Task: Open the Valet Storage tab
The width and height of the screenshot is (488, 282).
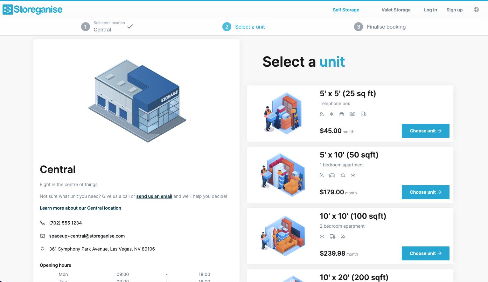Action: pos(396,10)
